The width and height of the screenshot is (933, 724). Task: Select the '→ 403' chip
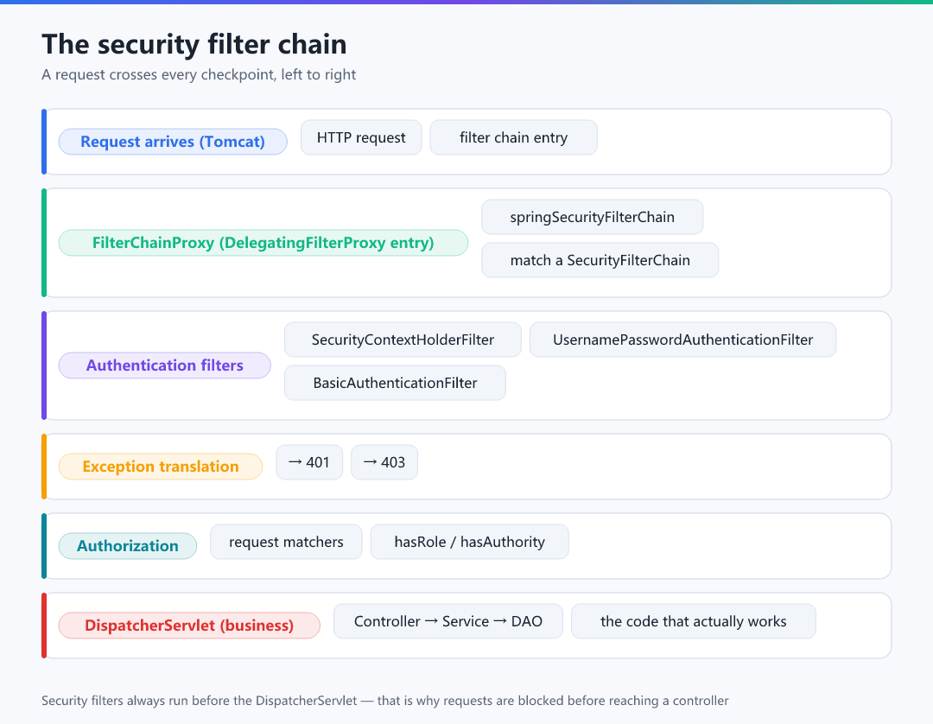click(x=384, y=462)
